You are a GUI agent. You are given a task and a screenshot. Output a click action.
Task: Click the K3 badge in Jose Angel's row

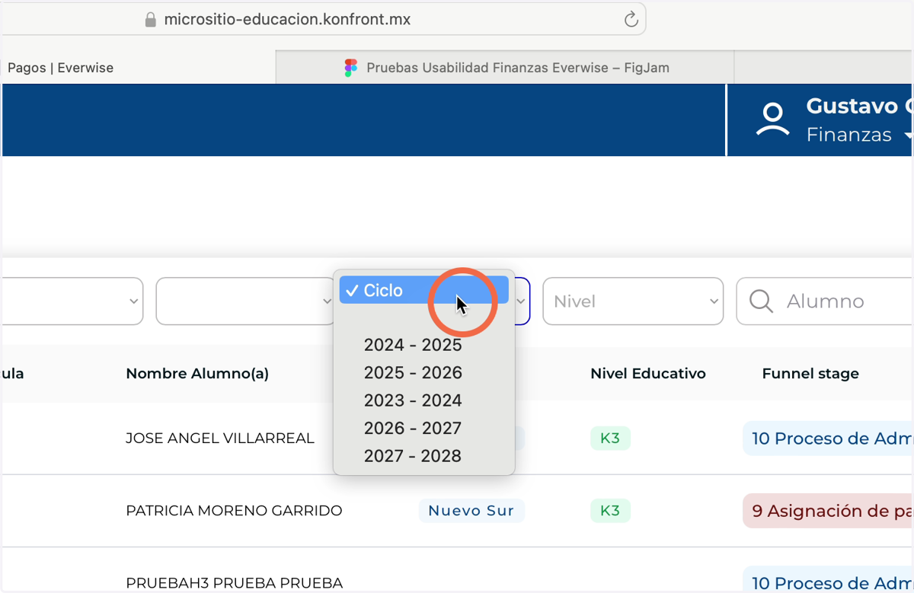click(610, 438)
